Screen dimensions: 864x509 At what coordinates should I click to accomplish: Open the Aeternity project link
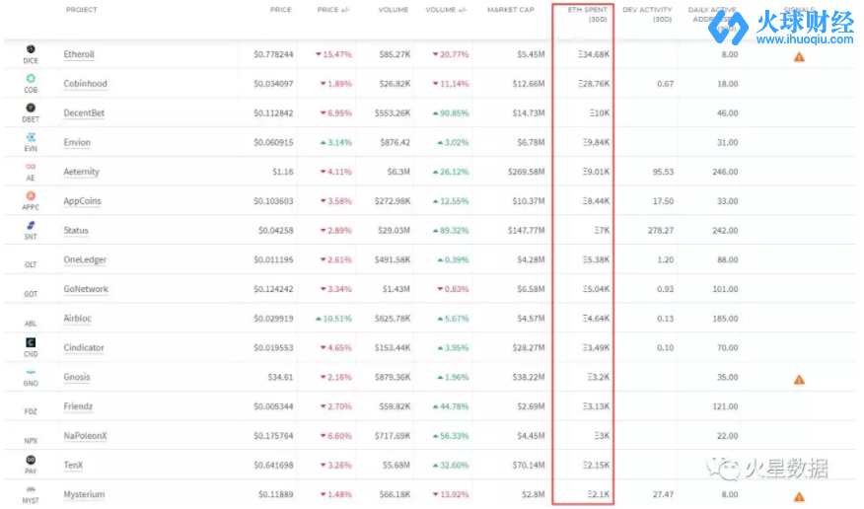coord(82,172)
